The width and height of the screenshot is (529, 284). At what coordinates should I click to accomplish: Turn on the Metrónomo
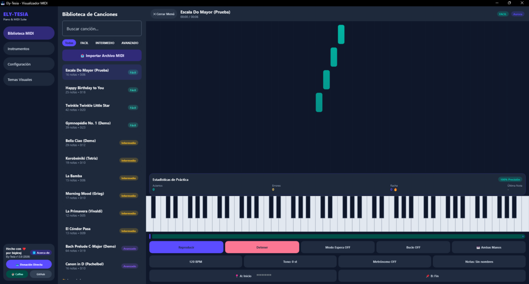tap(385, 262)
